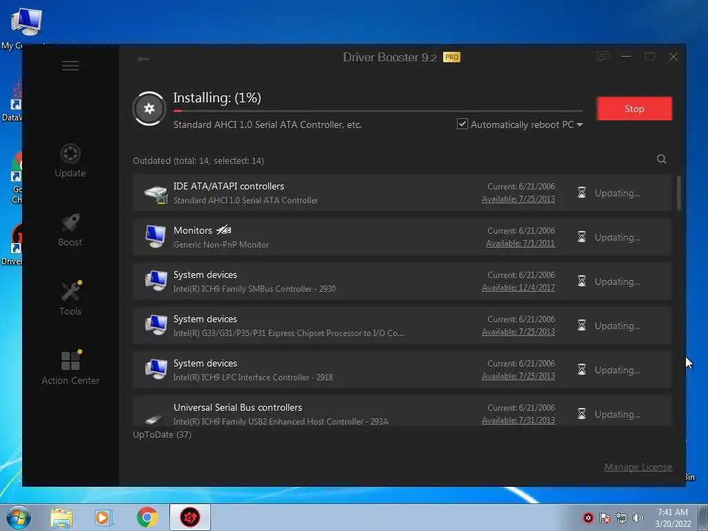
Task: Click the hourglass icon in IDE ATA/ATAPI row
Action: [x=581, y=193]
